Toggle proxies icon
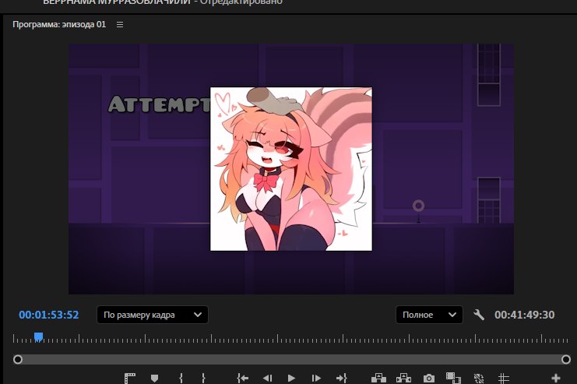 point(478,378)
